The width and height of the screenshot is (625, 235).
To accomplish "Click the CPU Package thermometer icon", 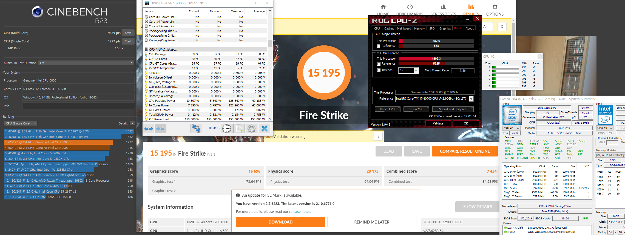I will [x=146, y=54].
